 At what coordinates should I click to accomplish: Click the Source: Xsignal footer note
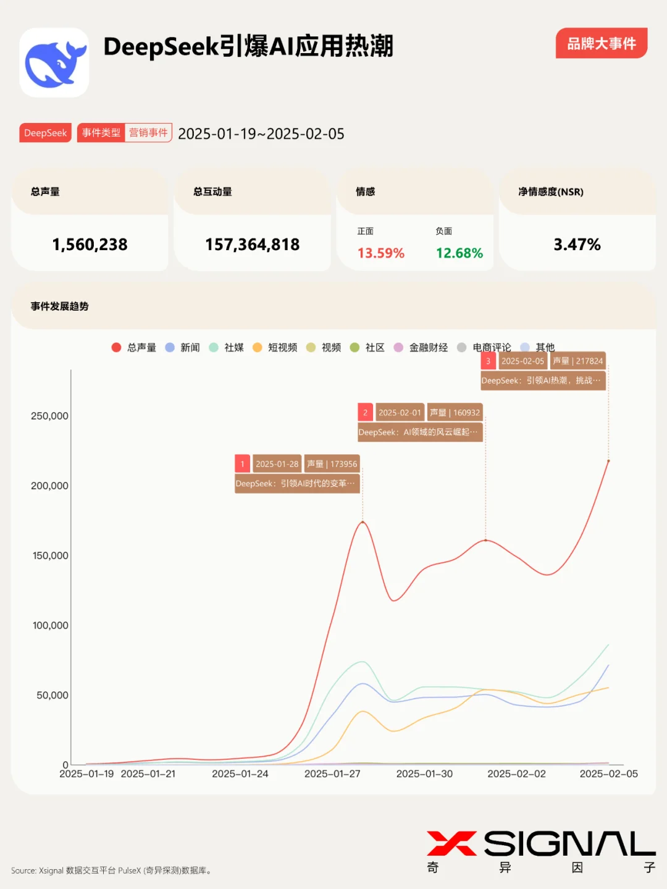click(x=112, y=870)
